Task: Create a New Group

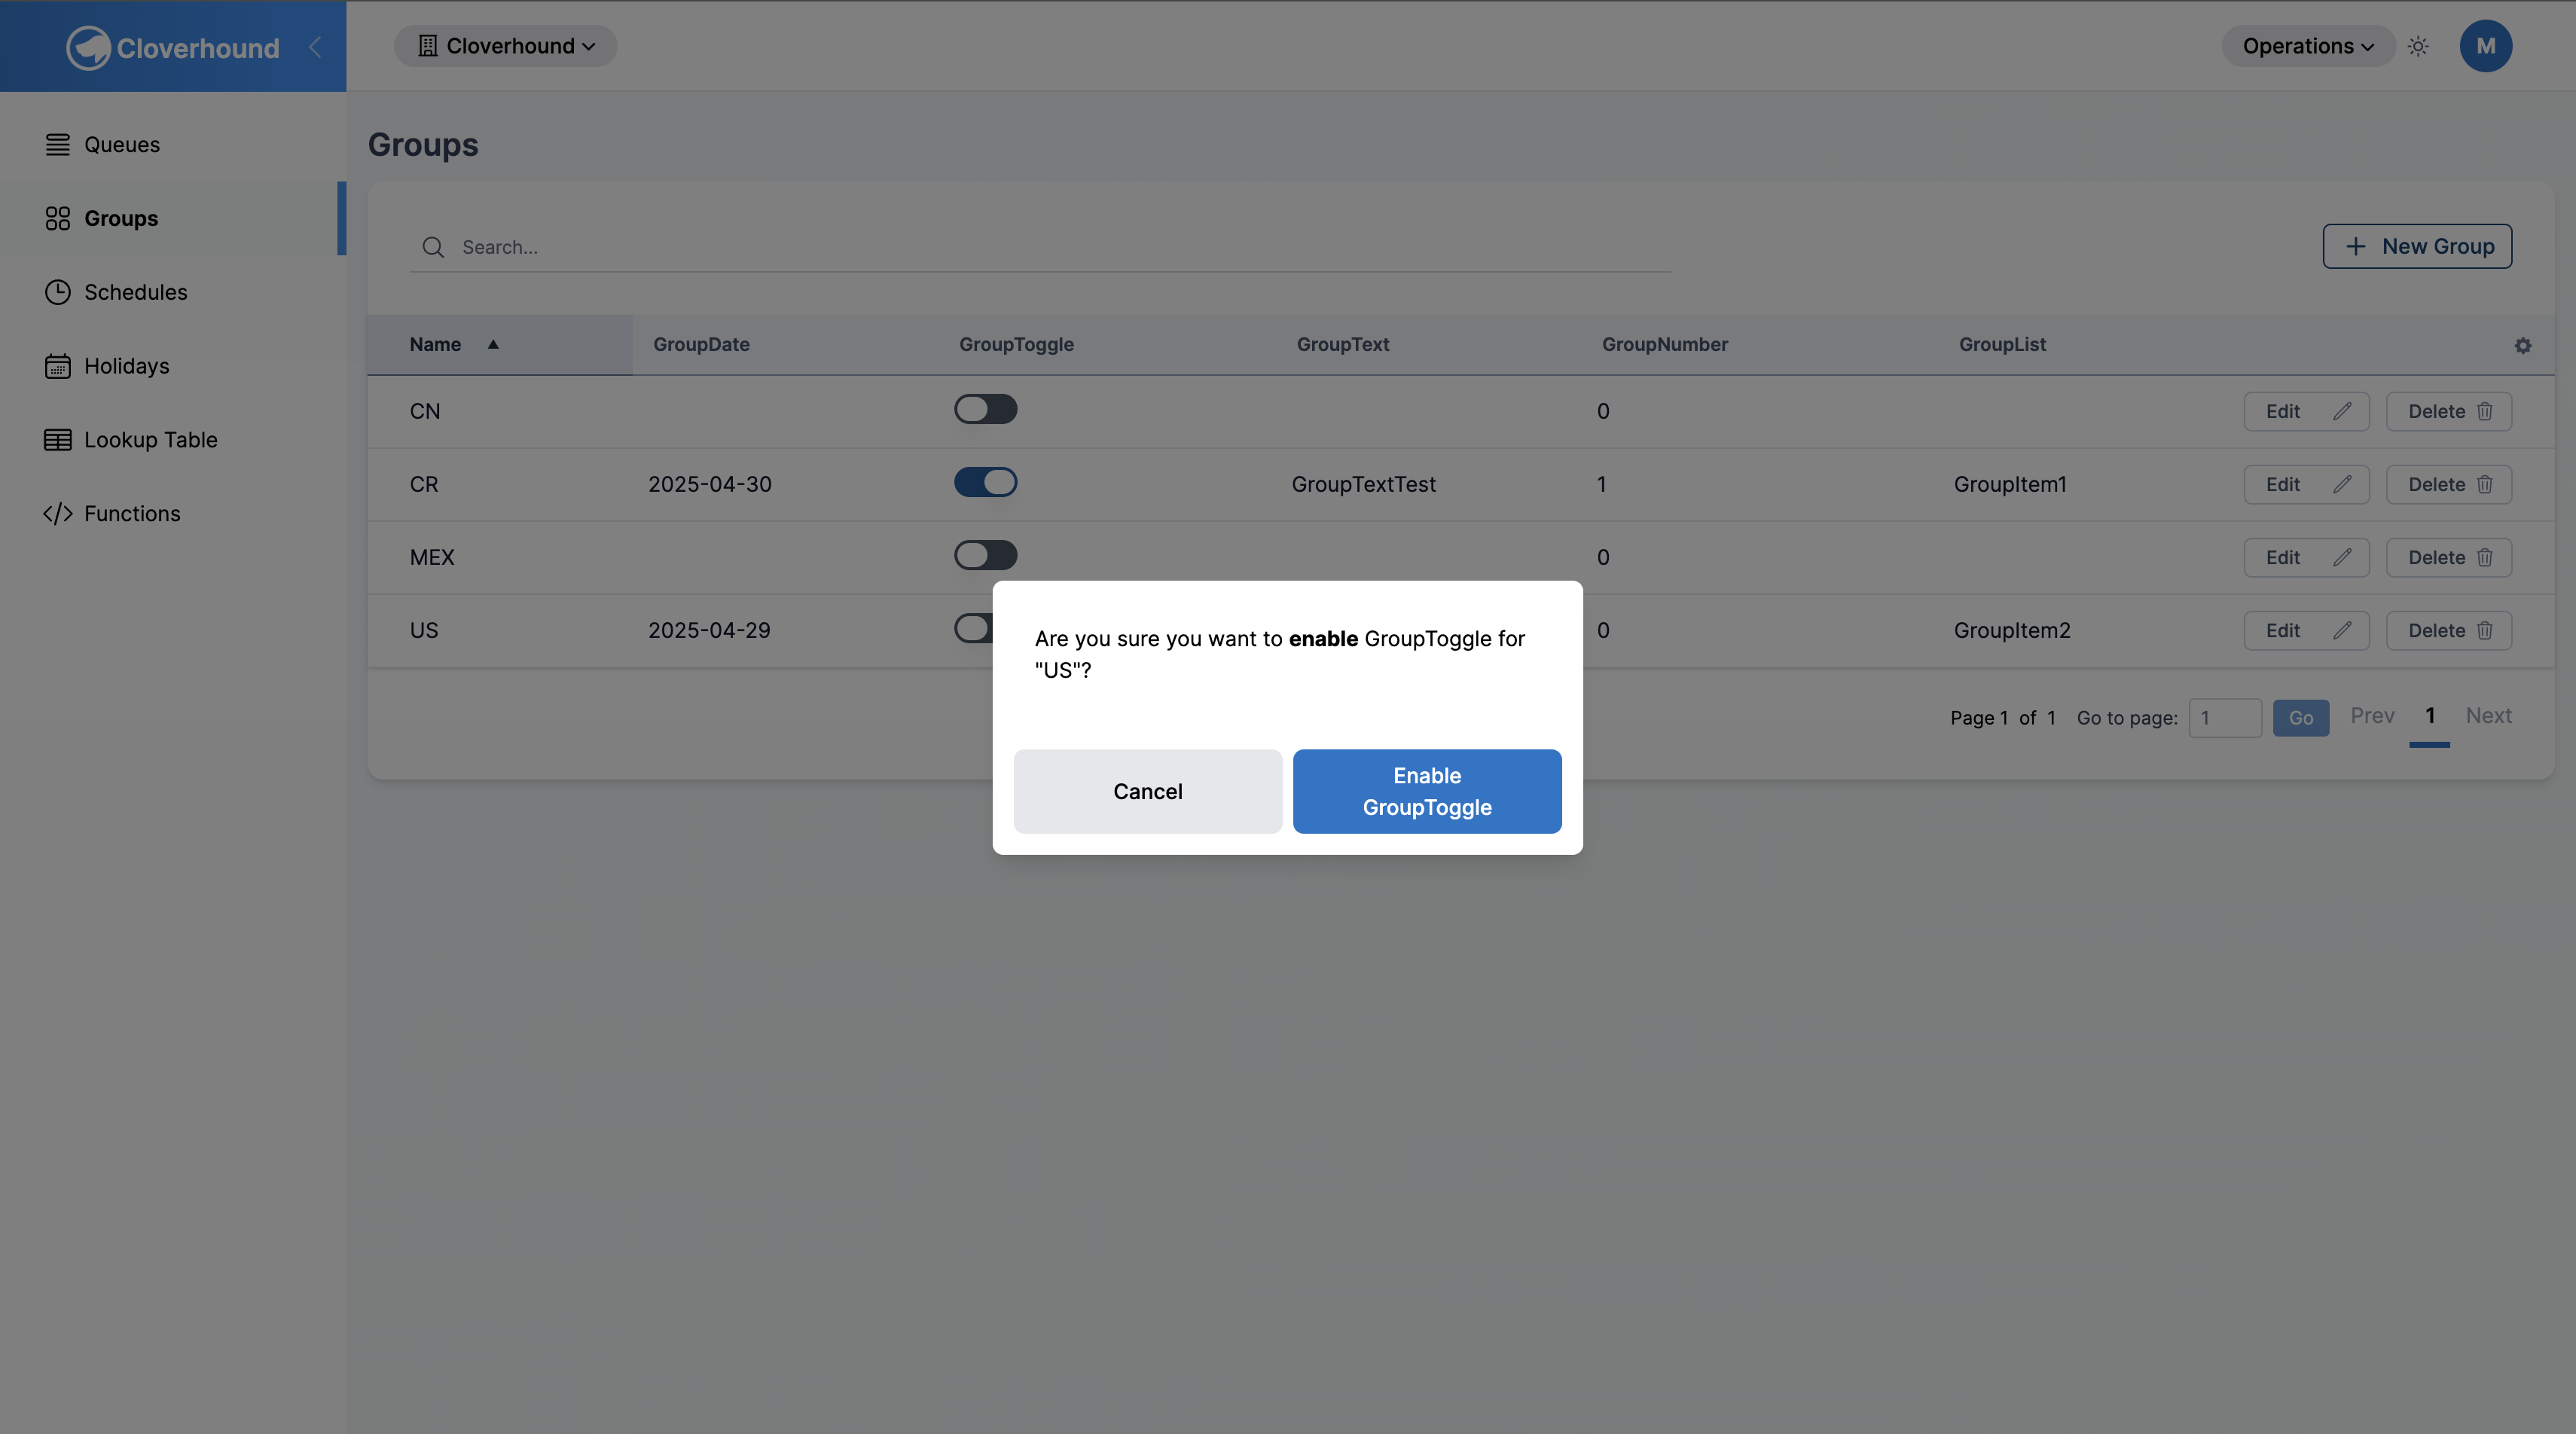Action: [x=2417, y=246]
